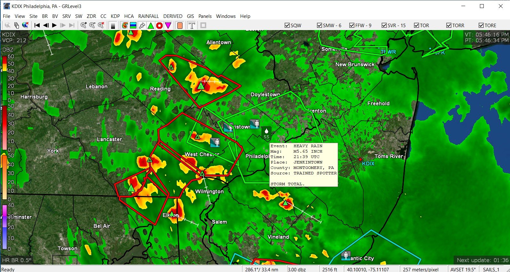Screen dimensions: 510x272
Task: Open the DERIVED menu
Action: click(173, 16)
